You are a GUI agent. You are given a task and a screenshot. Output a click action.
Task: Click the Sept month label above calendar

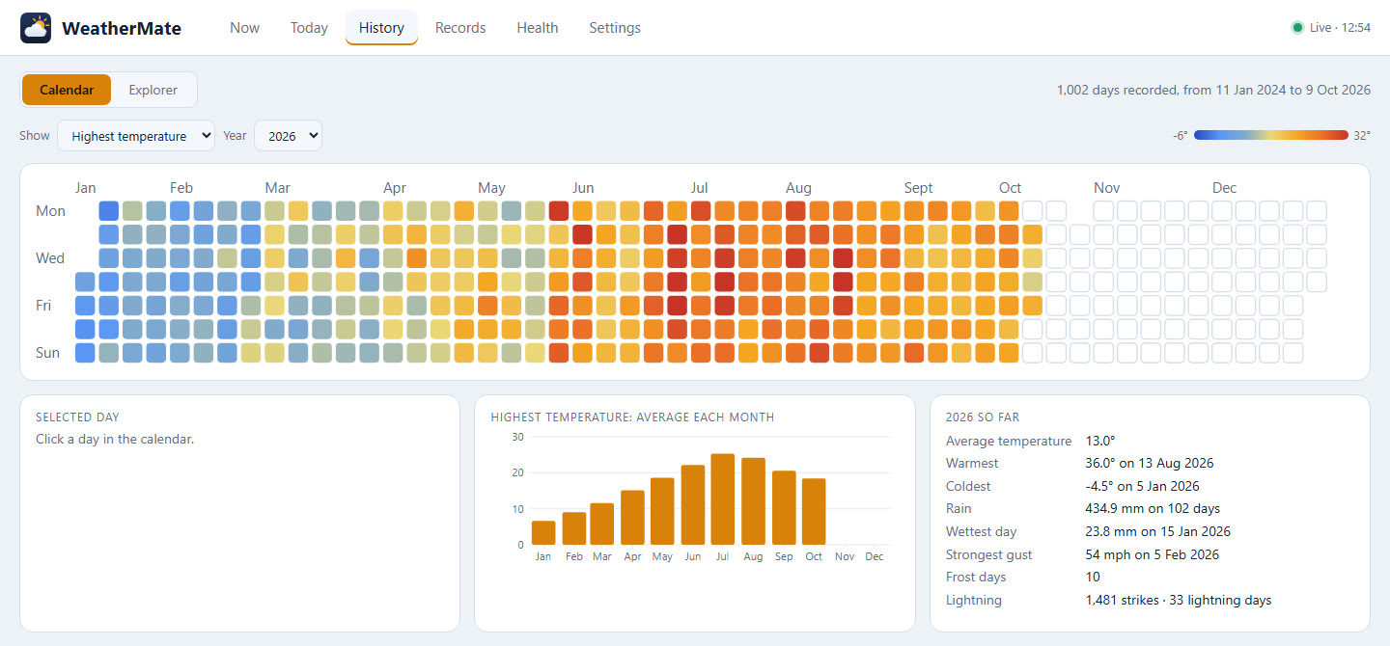(919, 188)
